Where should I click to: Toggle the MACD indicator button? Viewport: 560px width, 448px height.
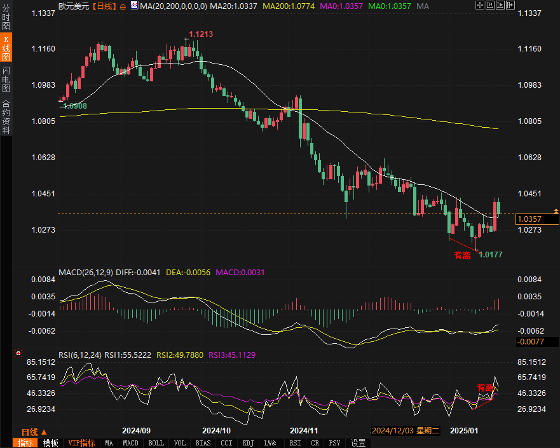[x=130, y=443]
